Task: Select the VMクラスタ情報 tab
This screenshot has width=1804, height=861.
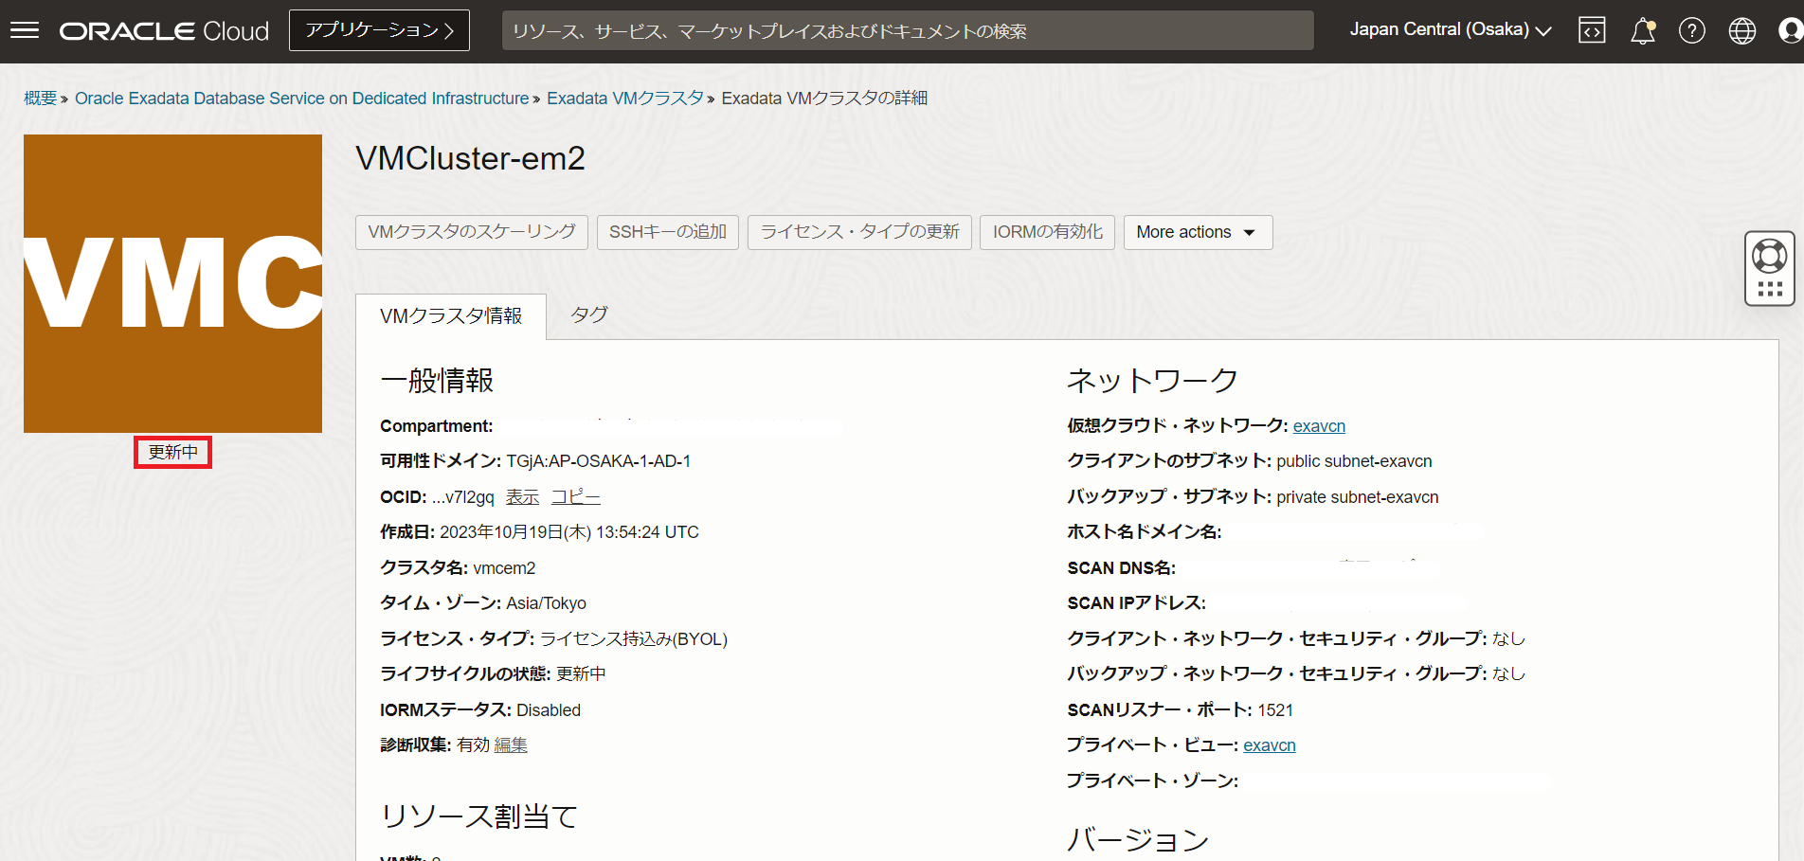Action: (451, 316)
